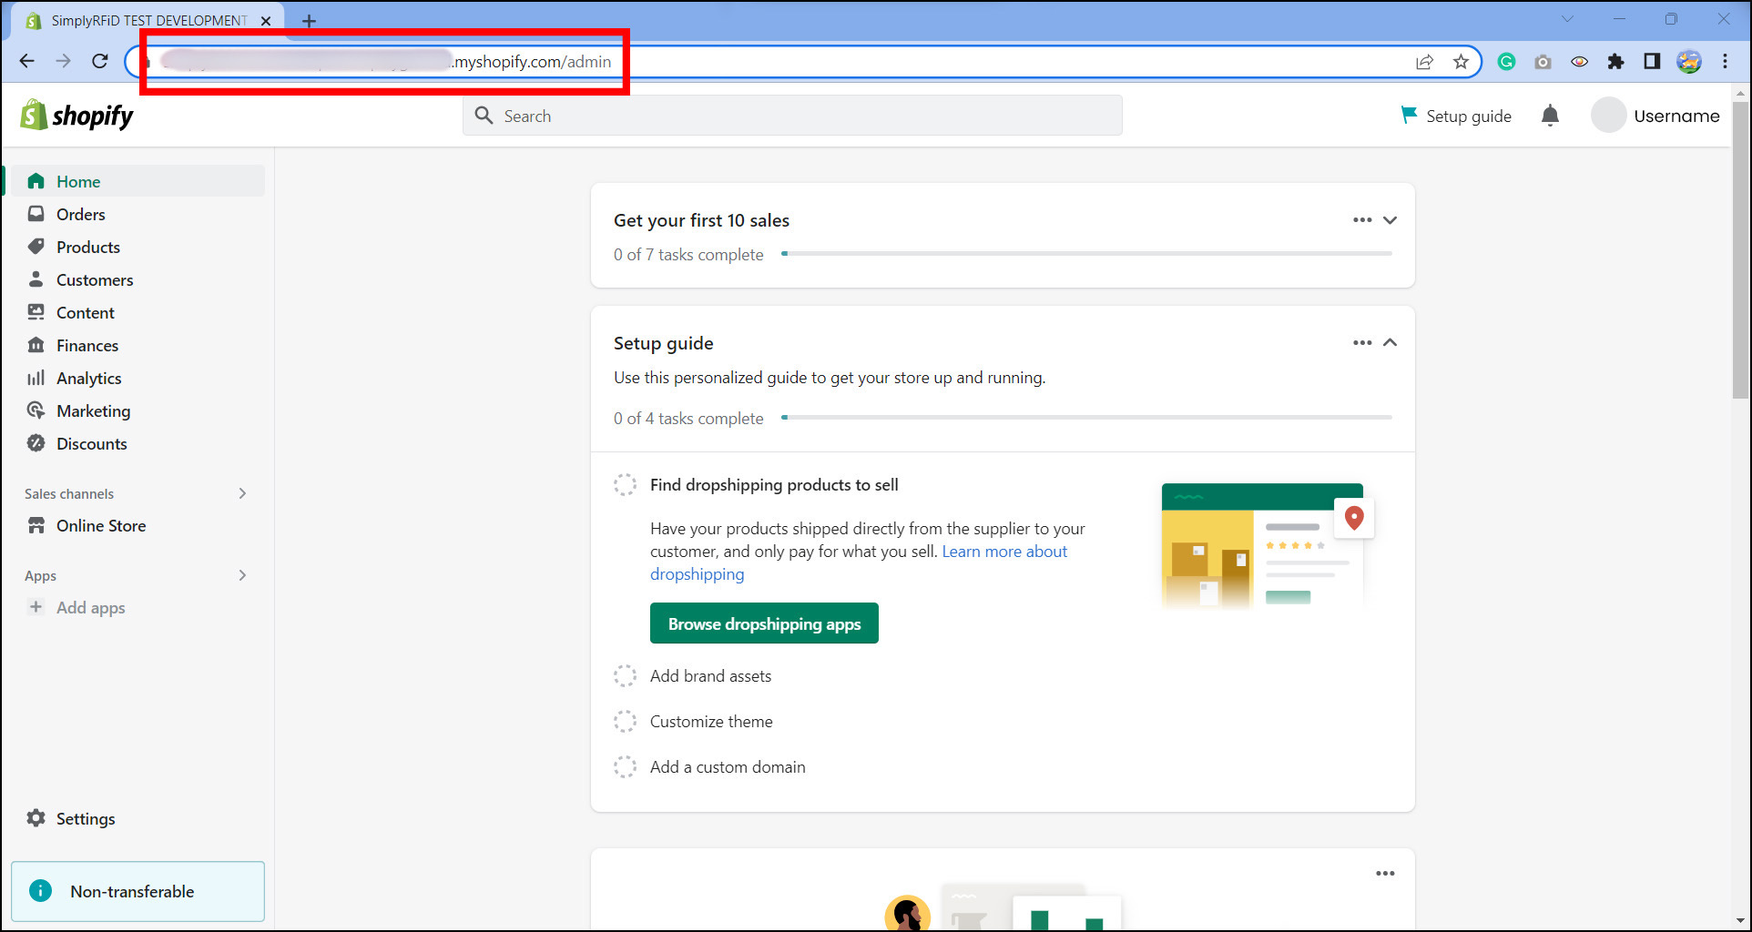This screenshot has height=932, width=1752.
Task: Open the tab search dropdown arrow
Action: 1567,19
